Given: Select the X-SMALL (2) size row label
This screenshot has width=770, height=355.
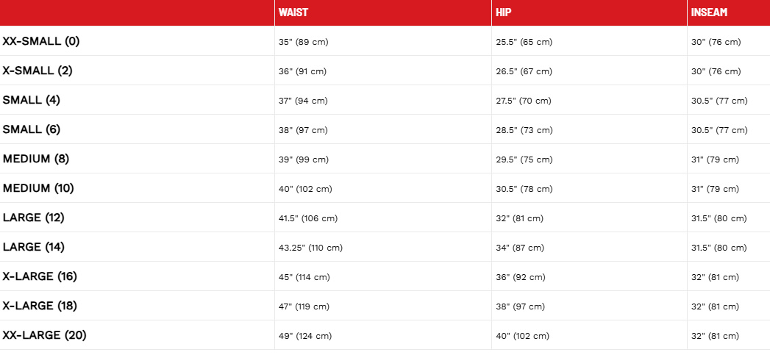Looking at the screenshot, I should click(38, 71).
